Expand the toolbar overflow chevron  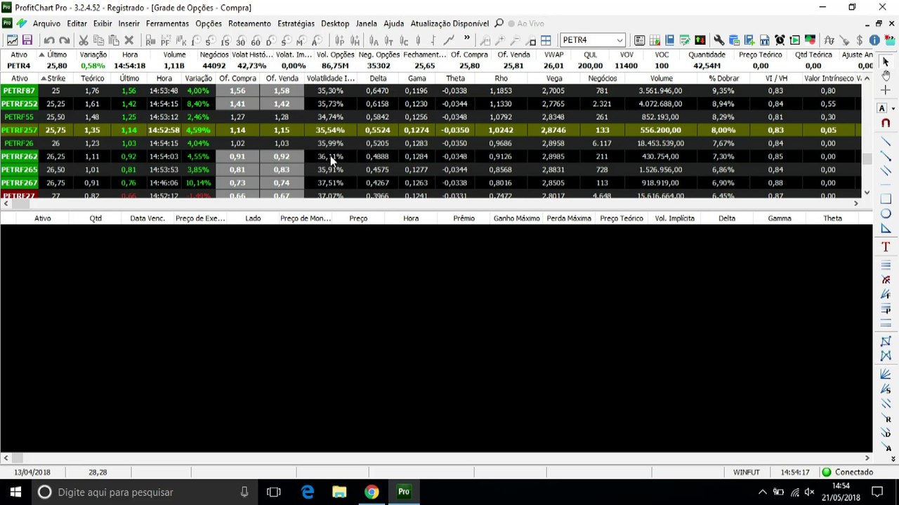[467, 39]
